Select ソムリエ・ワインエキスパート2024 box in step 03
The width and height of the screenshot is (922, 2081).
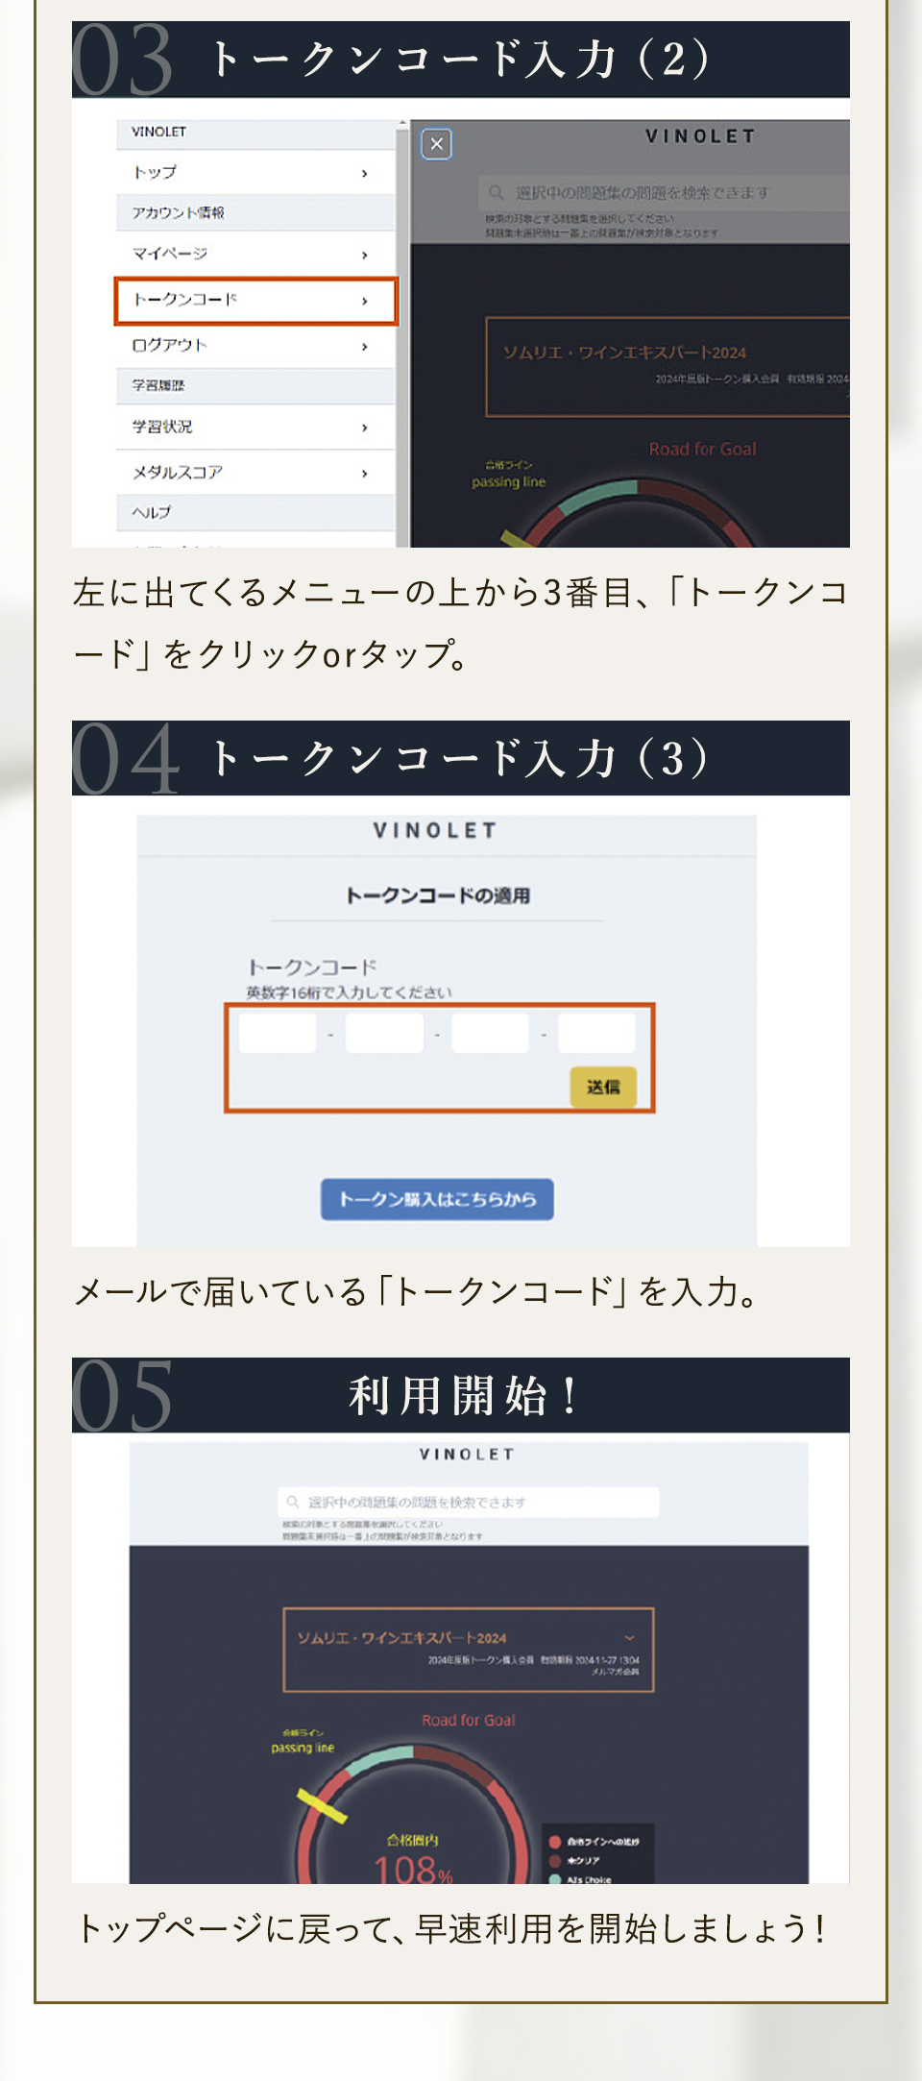[667, 367]
